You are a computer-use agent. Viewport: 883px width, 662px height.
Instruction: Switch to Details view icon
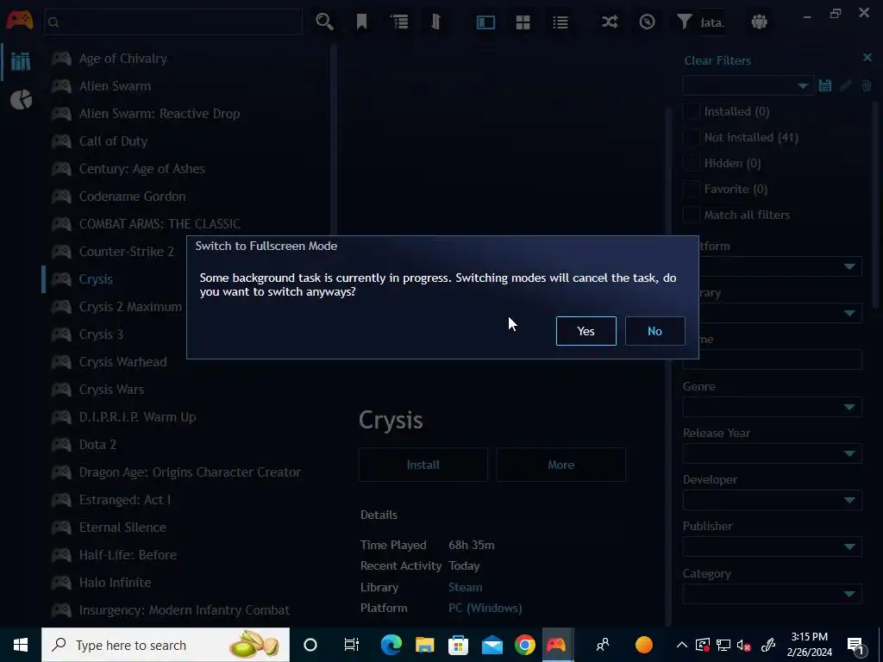(485, 22)
